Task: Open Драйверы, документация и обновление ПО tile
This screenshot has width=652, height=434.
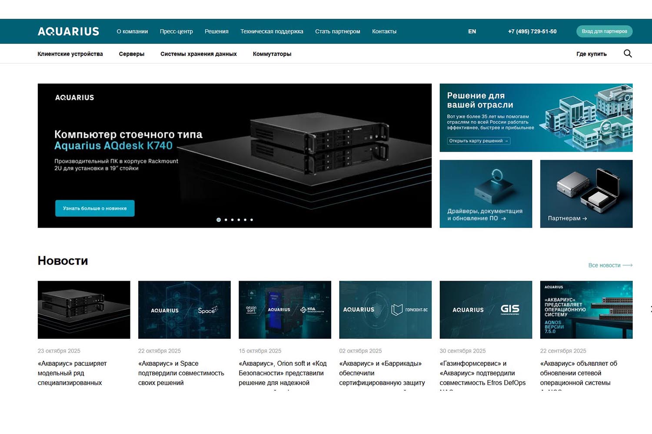Action: (486, 194)
